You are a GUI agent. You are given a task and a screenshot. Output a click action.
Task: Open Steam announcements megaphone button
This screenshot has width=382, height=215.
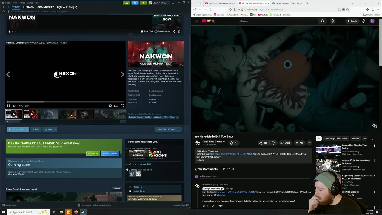click(x=135, y=3)
